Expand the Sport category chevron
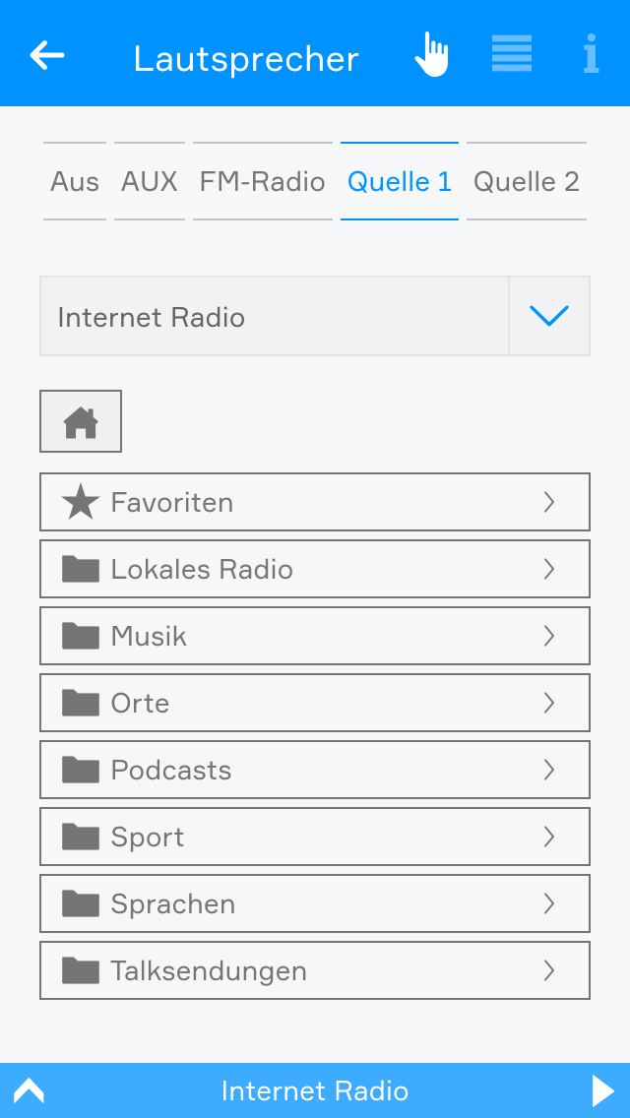 click(x=549, y=837)
